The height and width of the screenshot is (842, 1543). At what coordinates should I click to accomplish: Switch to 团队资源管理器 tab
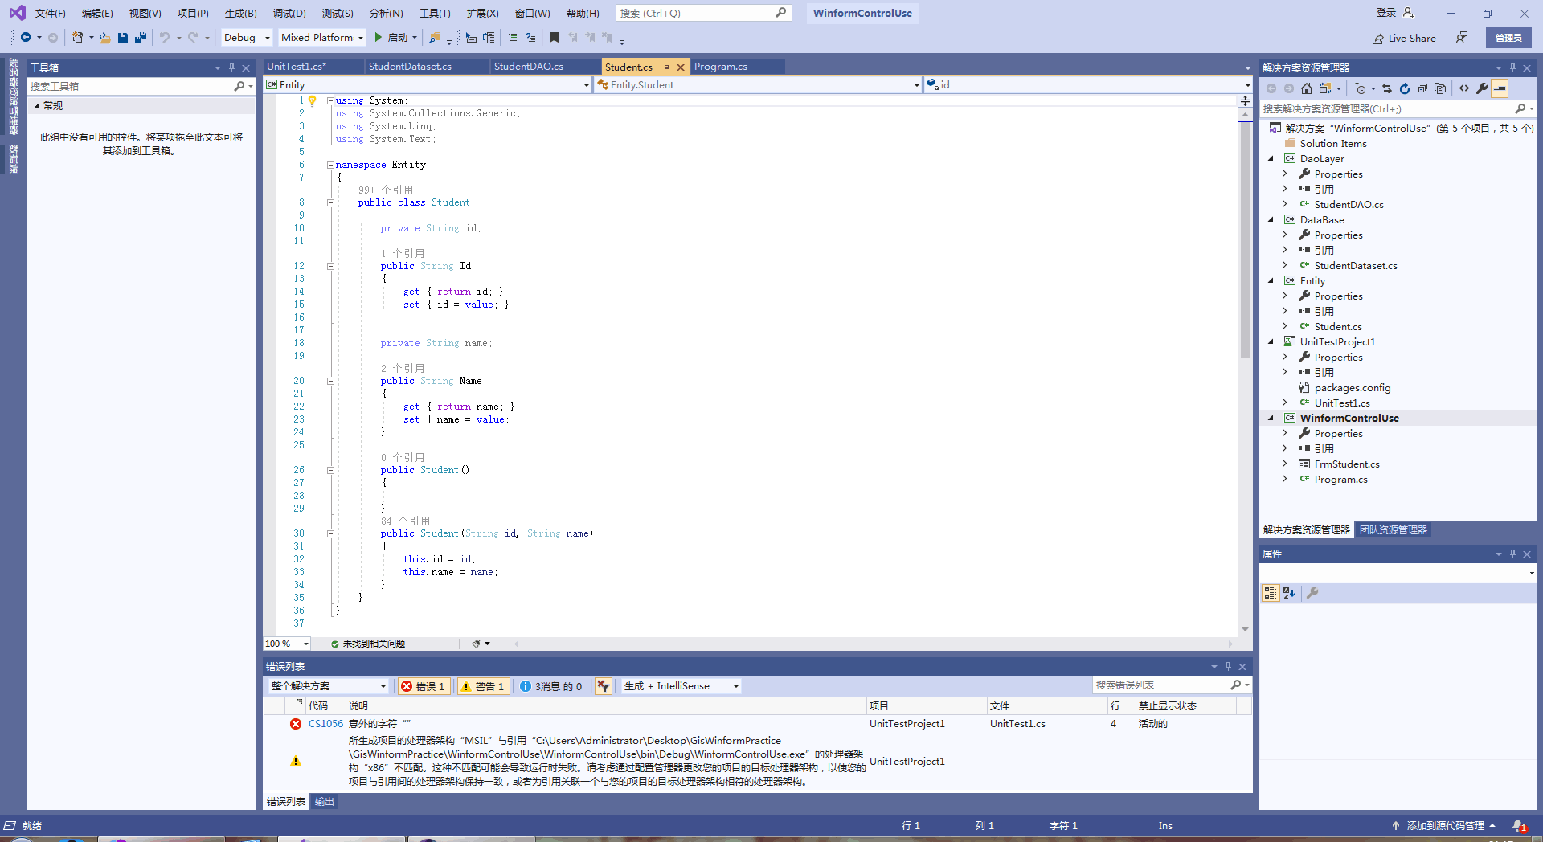[x=1394, y=530]
